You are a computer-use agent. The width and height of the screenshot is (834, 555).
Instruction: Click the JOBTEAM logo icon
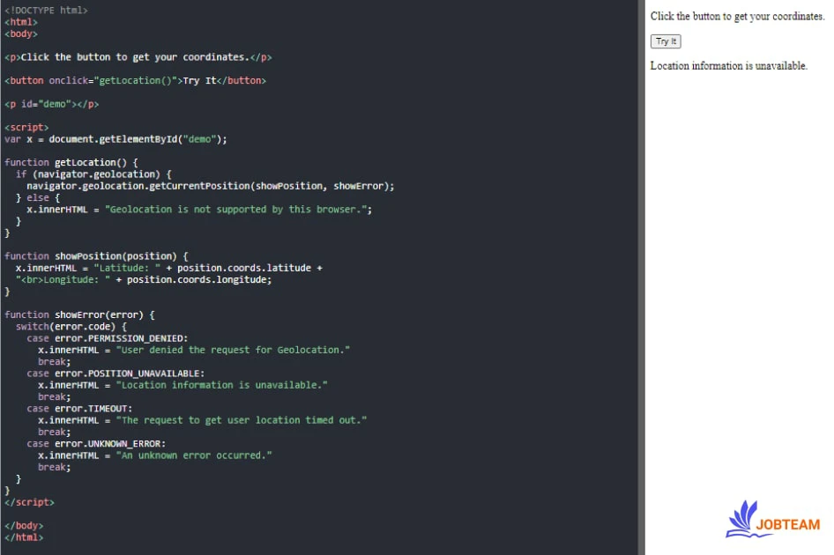tap(748, 519)
